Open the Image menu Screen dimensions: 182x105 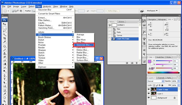pyautogui.click(x=16, y=6)
